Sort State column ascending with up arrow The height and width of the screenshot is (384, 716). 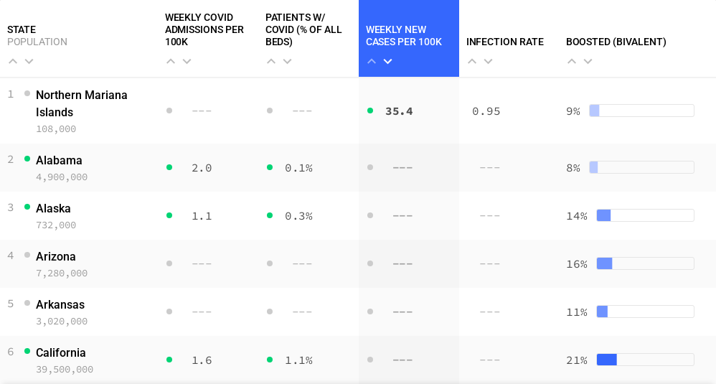click(13, 62)
